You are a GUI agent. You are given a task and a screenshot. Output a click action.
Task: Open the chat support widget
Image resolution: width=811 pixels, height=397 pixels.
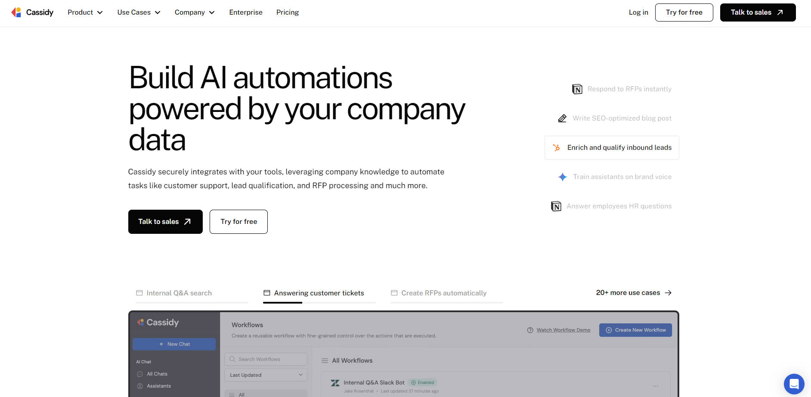coord(794,384)
